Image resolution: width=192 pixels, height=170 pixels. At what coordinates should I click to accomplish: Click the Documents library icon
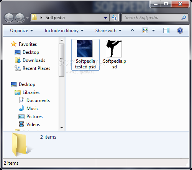pyautogui.click(x=21, y=100)
